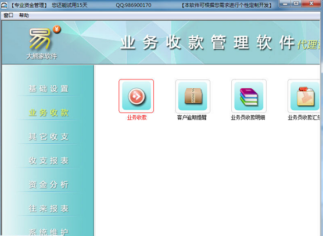The width and height of the screenshot is (323, 236).
Task: Click the 大熊家软件 logo
Action: tap(42, 43)
